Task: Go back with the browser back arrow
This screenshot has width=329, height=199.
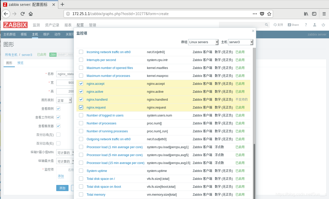Action: coord(6,14)
